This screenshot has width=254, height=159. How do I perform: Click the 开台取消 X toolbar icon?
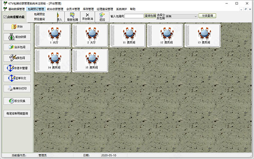coord(88,17)
